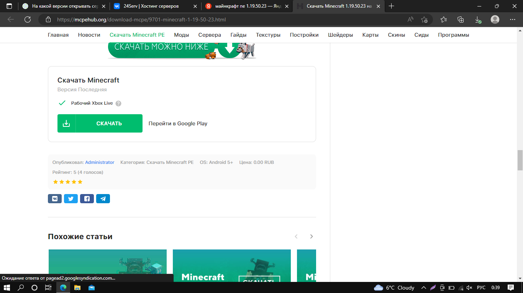Open the Administrator author profile link
The image size is (523, 293).
[x=100, y=162]
